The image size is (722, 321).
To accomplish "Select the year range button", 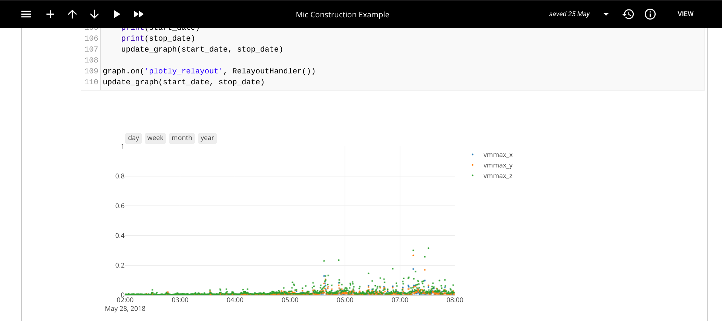I will click(x=207, y=138).
